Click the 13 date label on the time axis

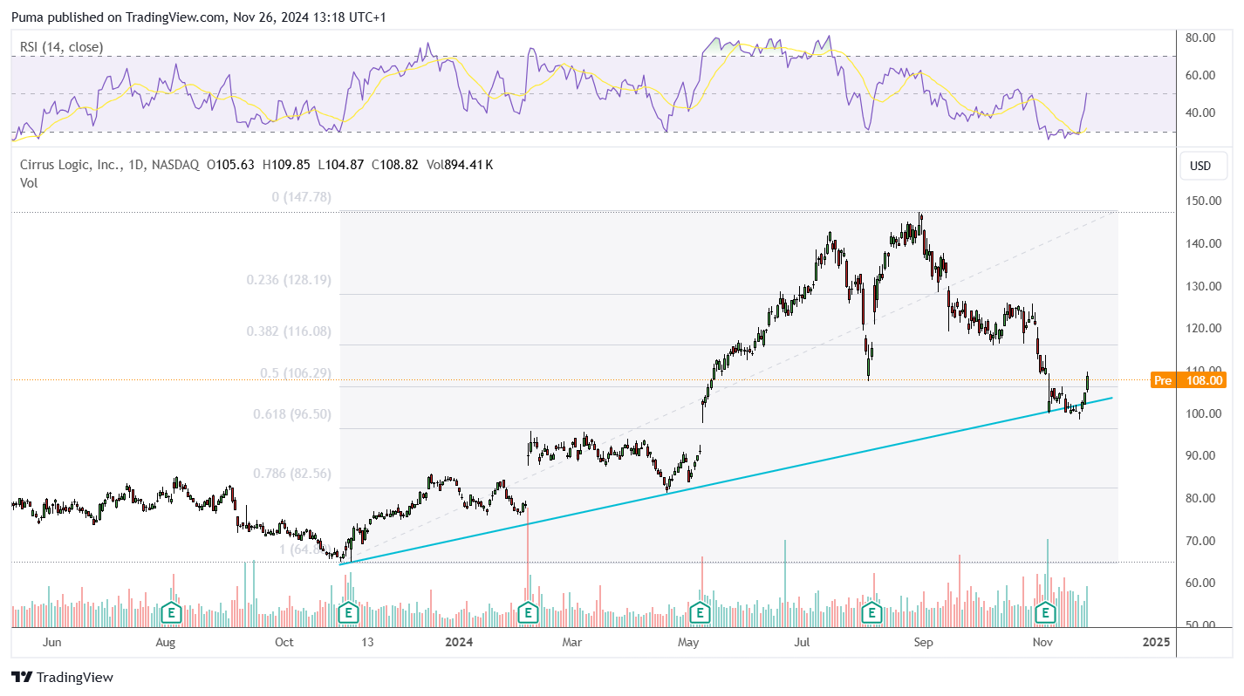tap(368, 643)
